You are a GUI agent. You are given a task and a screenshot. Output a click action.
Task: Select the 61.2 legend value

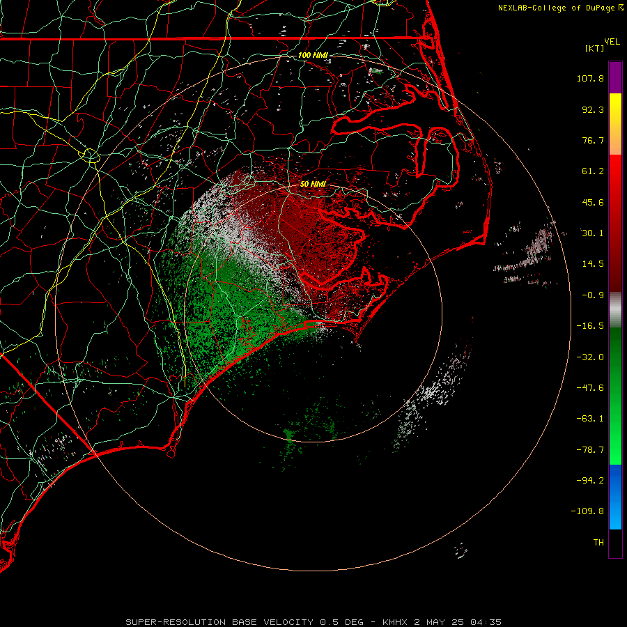click(x=593, y=171)
